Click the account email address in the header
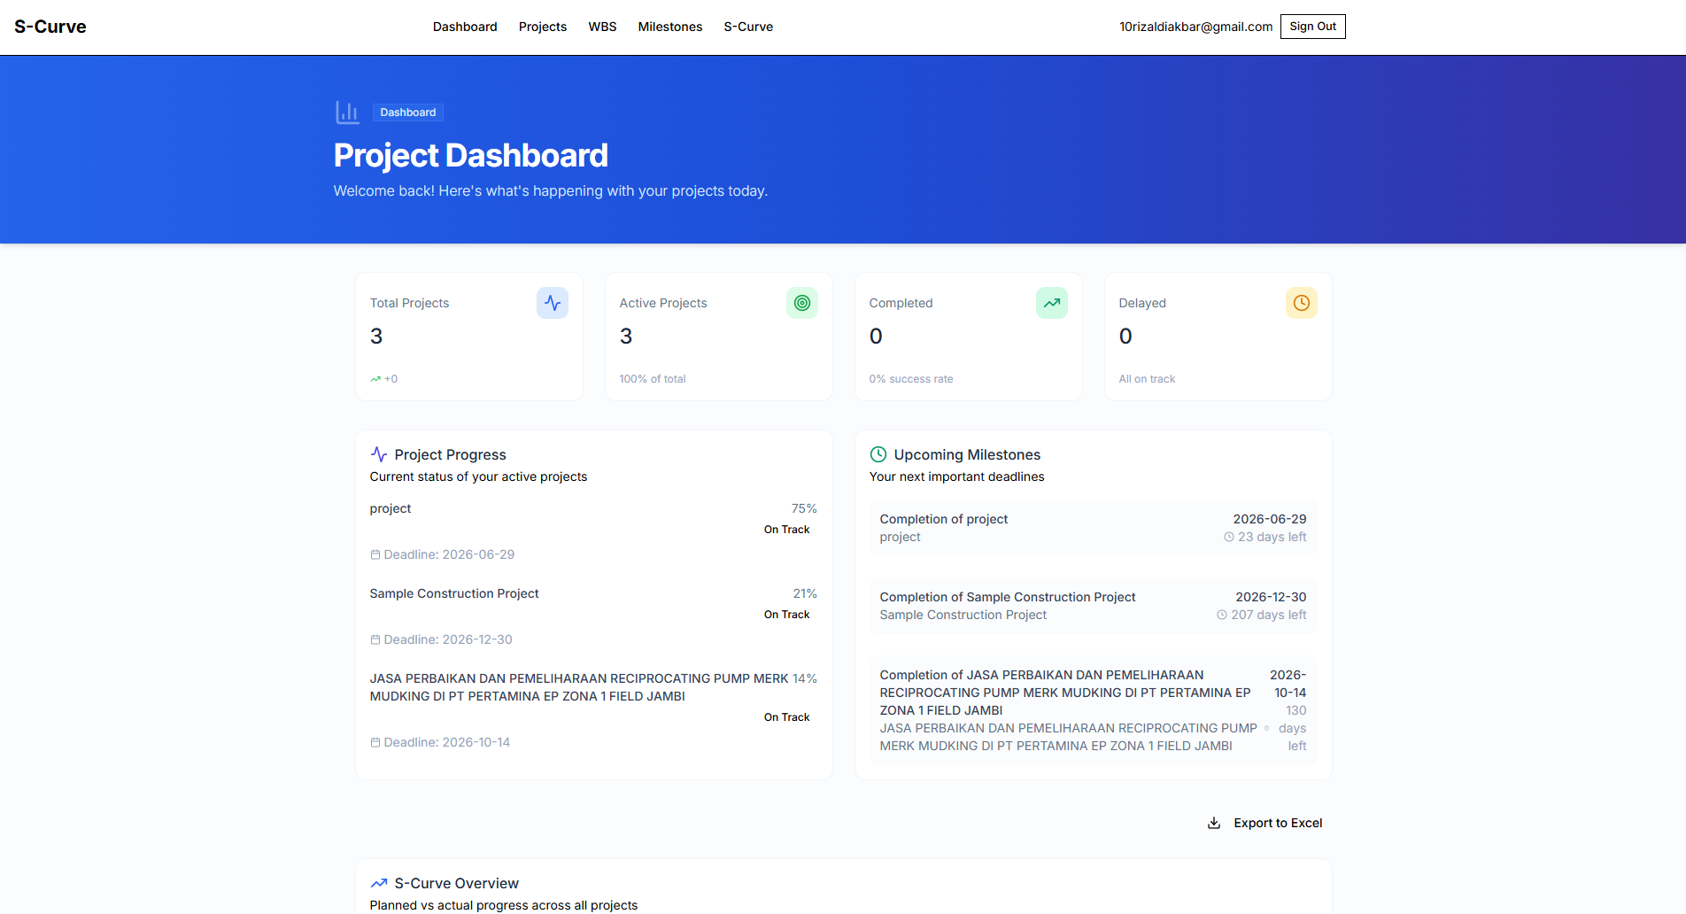 [1195, 27]
